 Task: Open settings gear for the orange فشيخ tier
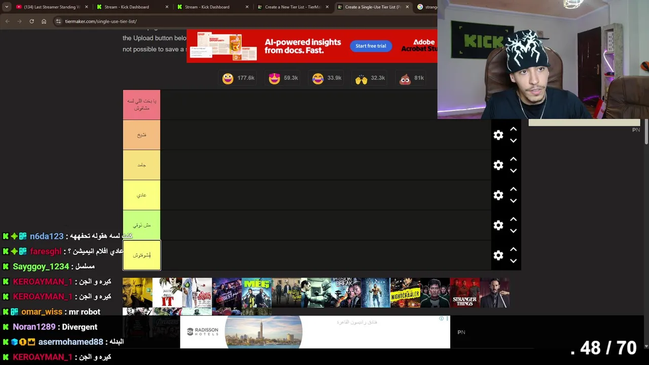click(498, 135)
